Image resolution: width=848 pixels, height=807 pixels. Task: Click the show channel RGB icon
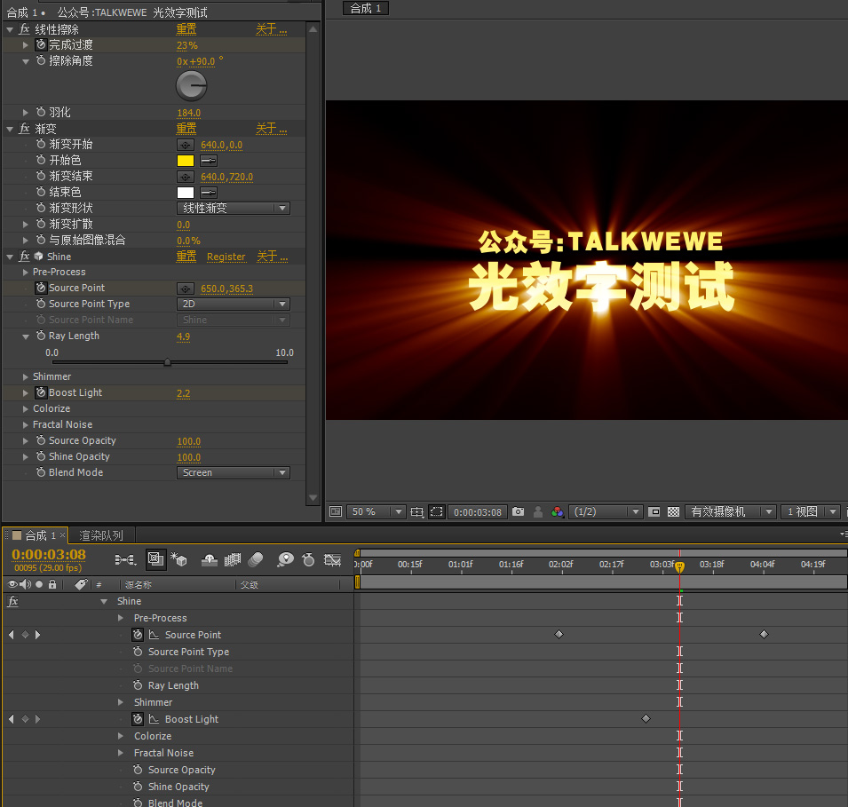point(557,511)
